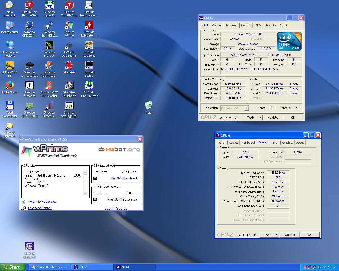Screen dimensions: 339x271
Task: Click the Windows Start button
Action: click(12, 267)
